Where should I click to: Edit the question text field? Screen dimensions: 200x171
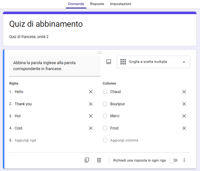click(x=55, y=66)
